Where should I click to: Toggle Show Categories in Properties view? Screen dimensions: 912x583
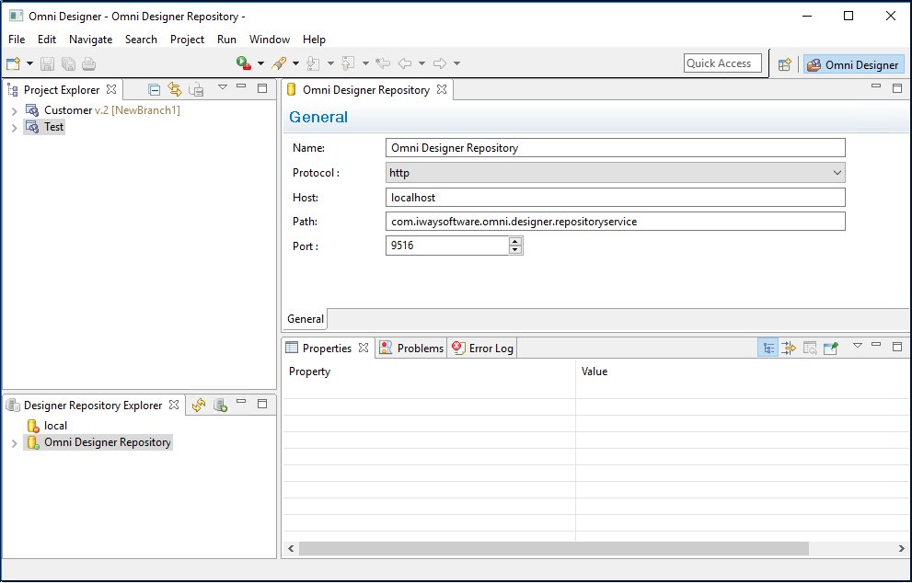click(x=768, y=348)
